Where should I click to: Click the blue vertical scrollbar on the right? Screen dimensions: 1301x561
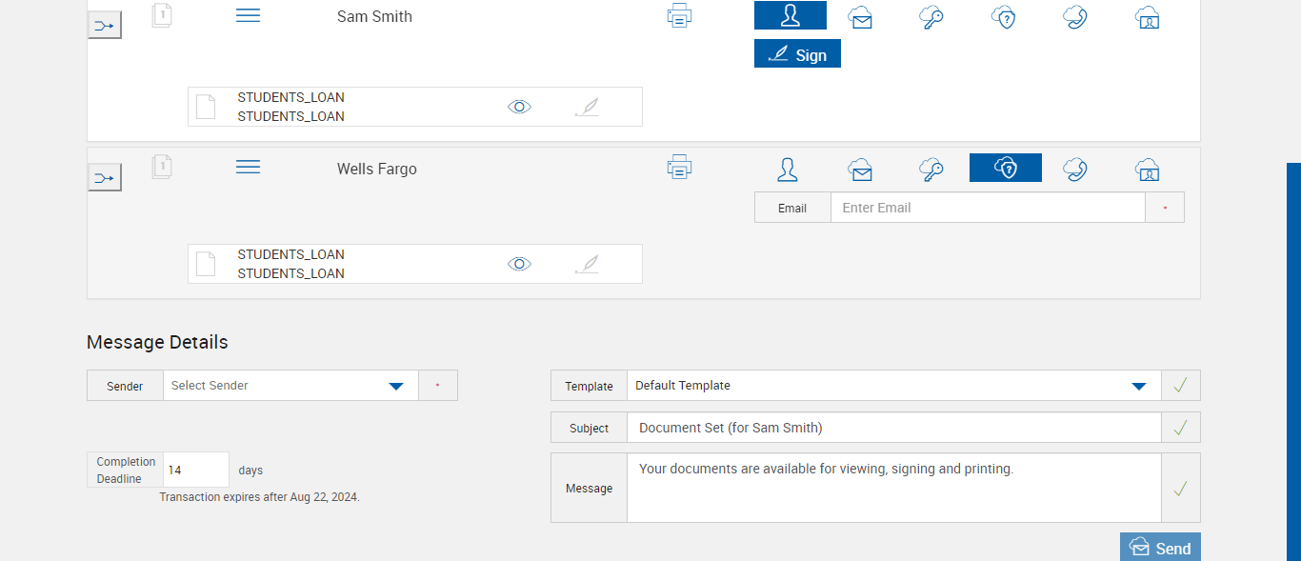1293,362
